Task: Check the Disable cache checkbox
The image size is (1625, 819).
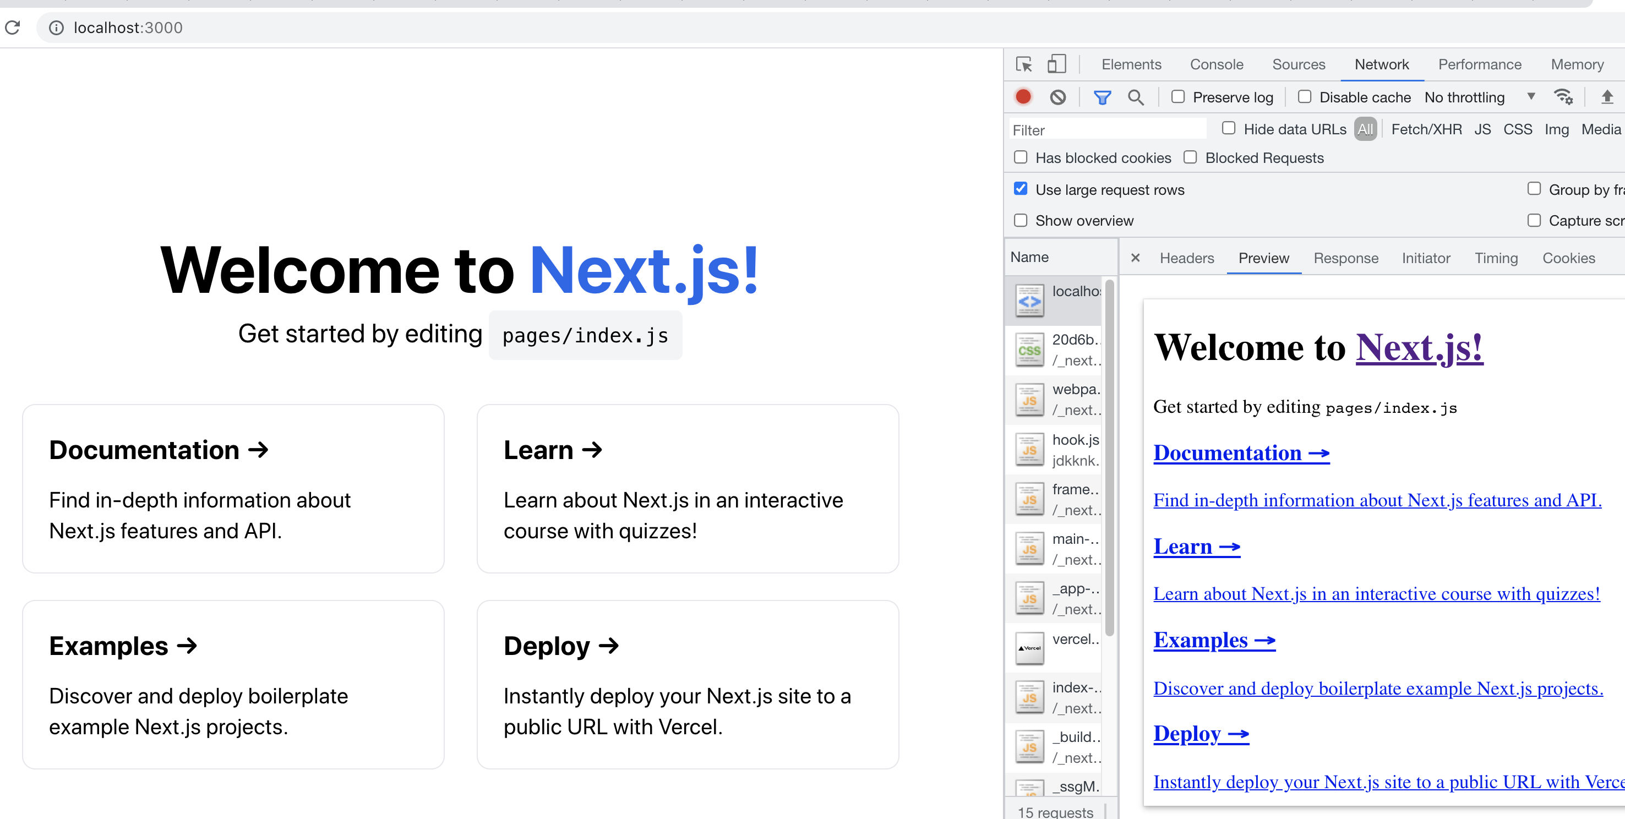Action: click(x=1305, y=96)
